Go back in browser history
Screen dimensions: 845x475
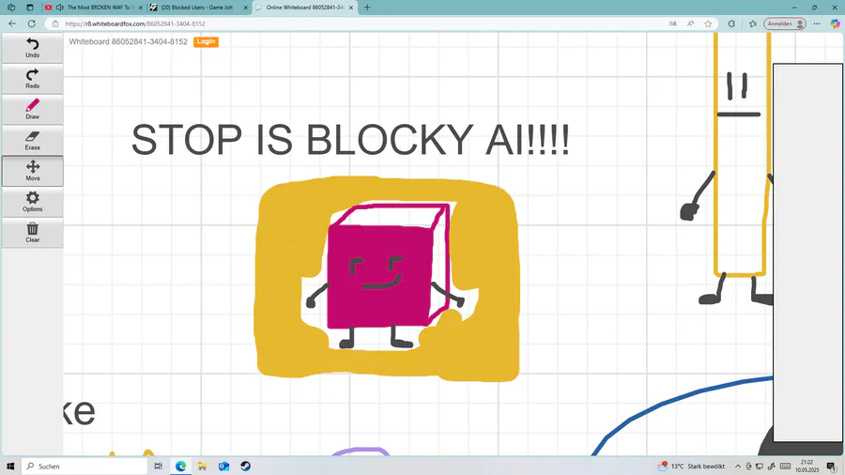click(x=12, y=23)
